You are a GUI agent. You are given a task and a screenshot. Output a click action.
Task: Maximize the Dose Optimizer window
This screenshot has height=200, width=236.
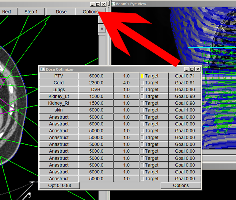coord(192,69)
